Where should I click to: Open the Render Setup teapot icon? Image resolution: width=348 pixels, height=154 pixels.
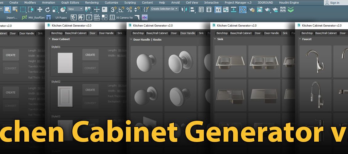pos(252,10)
